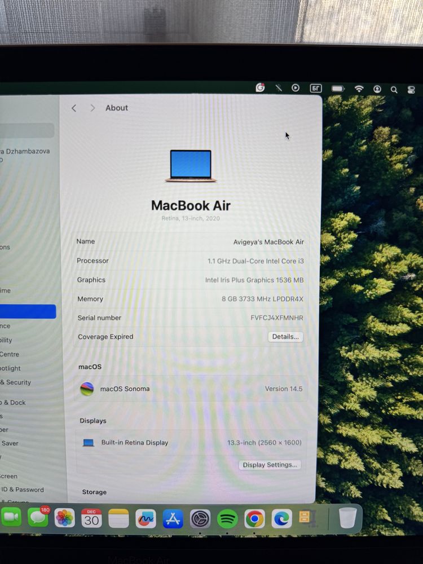Click serial number FVFCJ4XFMNHR
The height and width of the screenshot is (564, 423).
point(276,318)
